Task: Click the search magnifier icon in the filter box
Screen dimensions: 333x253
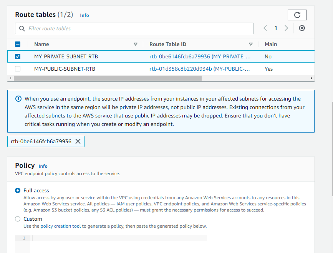Action: (x=22, y=28)
